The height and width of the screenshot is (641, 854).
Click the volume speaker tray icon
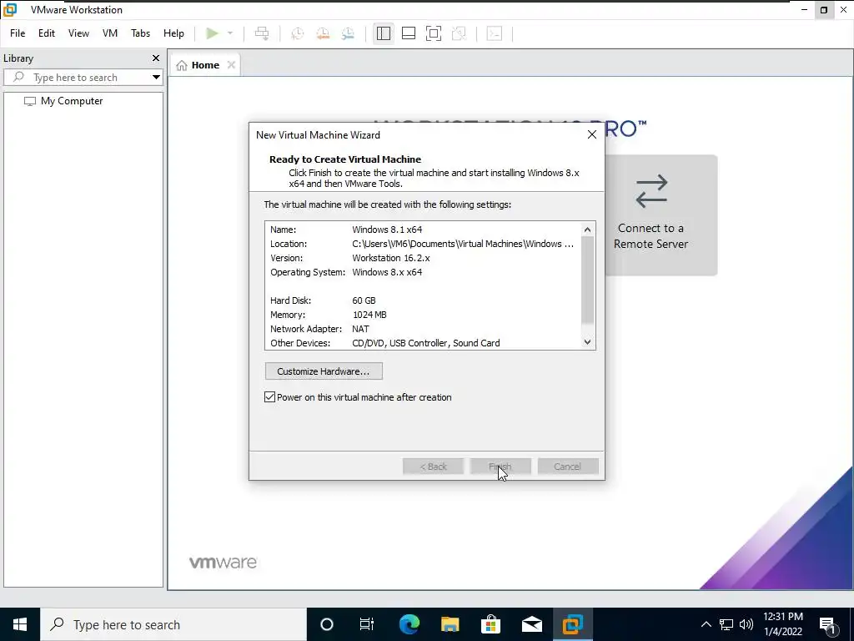[x=746, y=624]
